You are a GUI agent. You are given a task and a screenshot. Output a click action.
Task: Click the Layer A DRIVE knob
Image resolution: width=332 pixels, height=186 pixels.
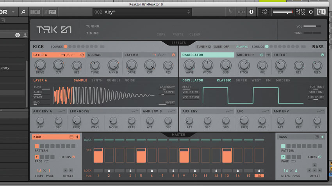point(40,65)
